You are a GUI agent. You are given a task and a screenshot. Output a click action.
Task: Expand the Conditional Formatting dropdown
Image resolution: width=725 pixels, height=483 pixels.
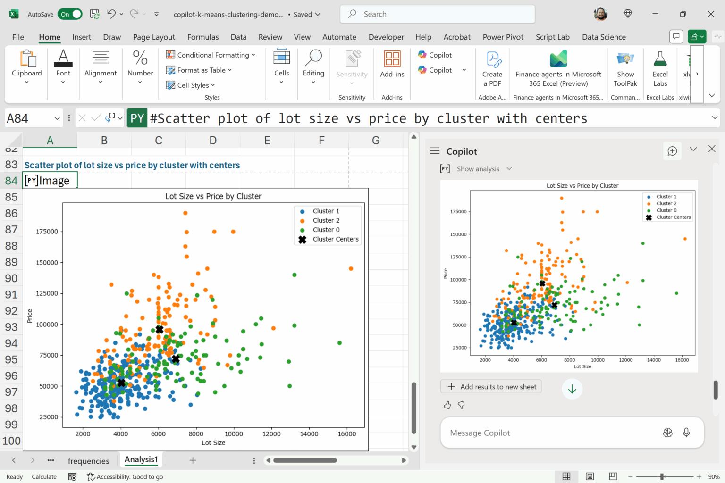tap(253, 55)
